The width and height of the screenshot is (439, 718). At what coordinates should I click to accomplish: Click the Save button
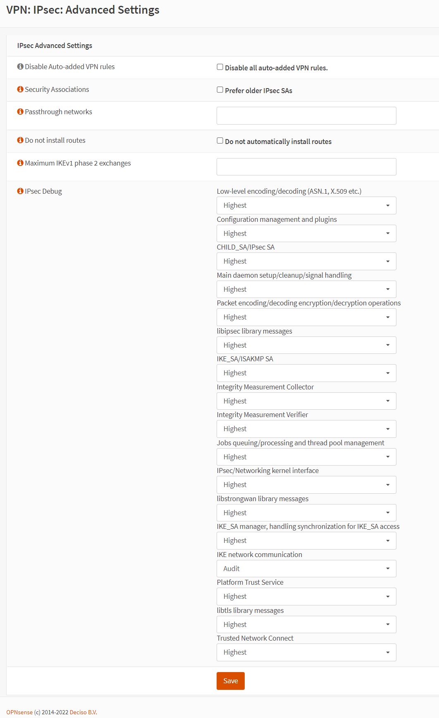click(230, 681)
